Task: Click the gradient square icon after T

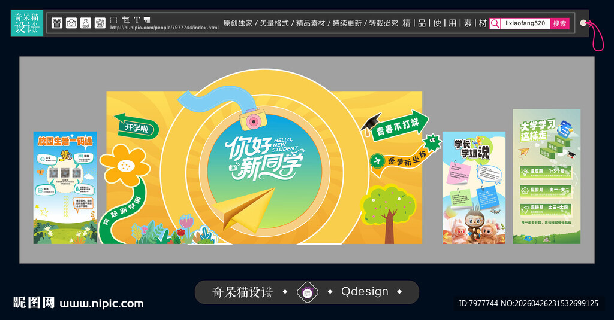Action: point(147,20)
